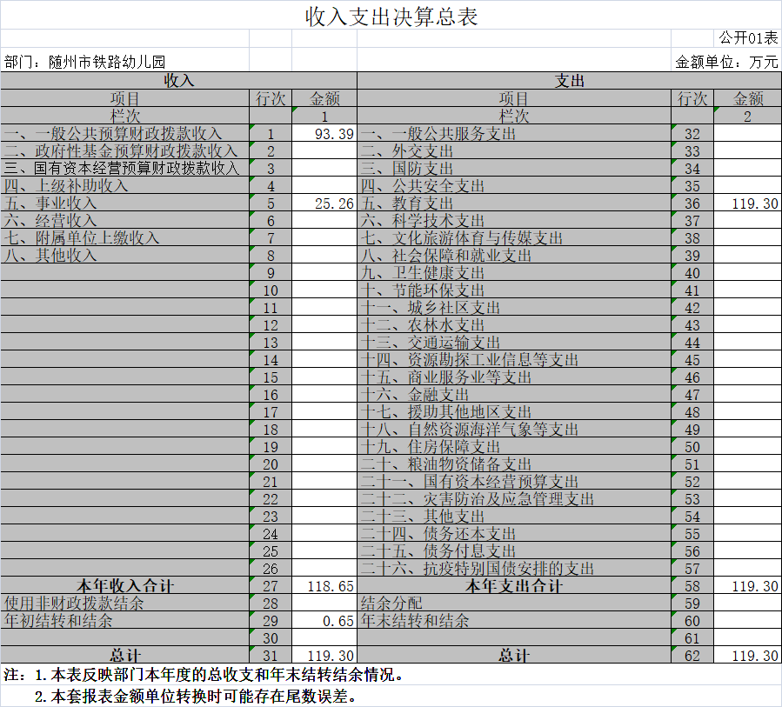Select the 经营收入 cell
This screenshot has width=782, height=707.
point(124,220)
